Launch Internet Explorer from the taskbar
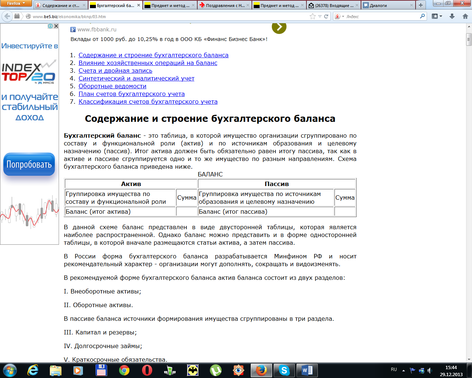 point(33,370)
